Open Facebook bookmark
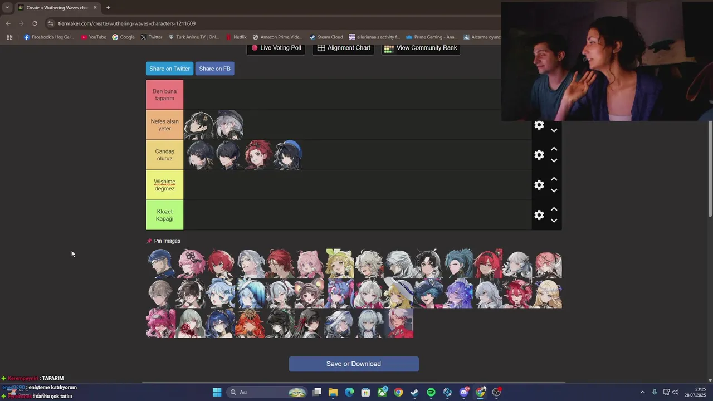 49,37
